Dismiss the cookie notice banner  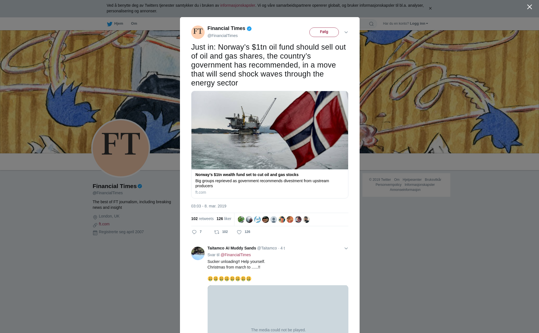[x=430, y=8]
